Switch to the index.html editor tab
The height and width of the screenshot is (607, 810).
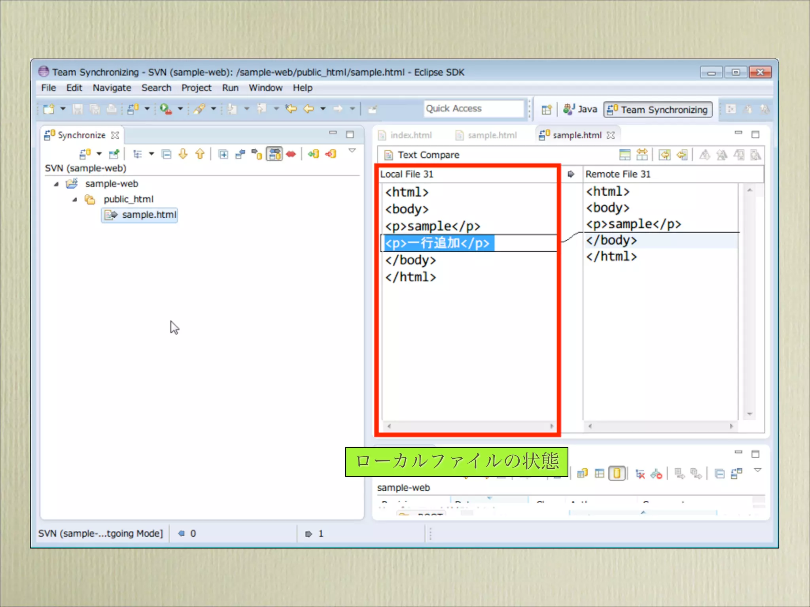(x=411, y=136)
